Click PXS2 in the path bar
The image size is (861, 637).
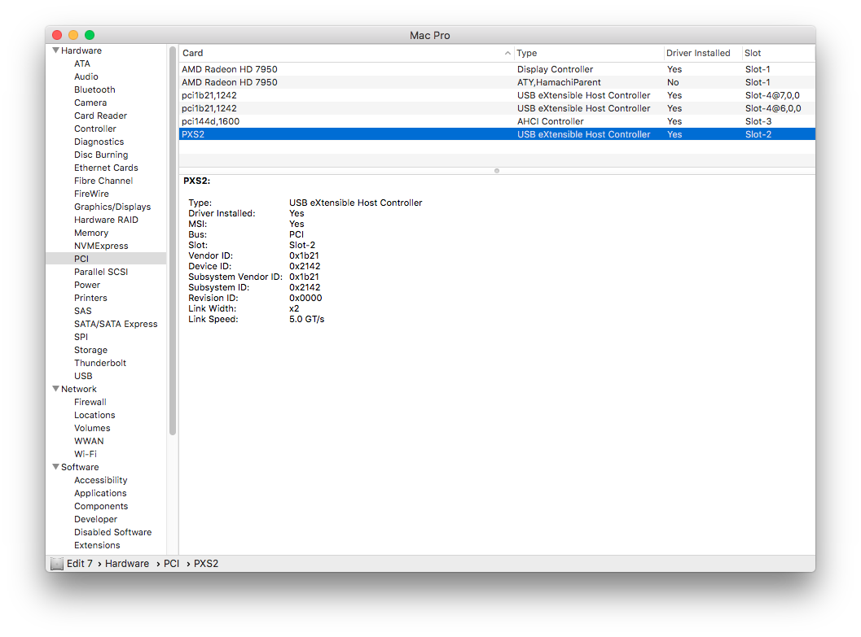point(206,564)
